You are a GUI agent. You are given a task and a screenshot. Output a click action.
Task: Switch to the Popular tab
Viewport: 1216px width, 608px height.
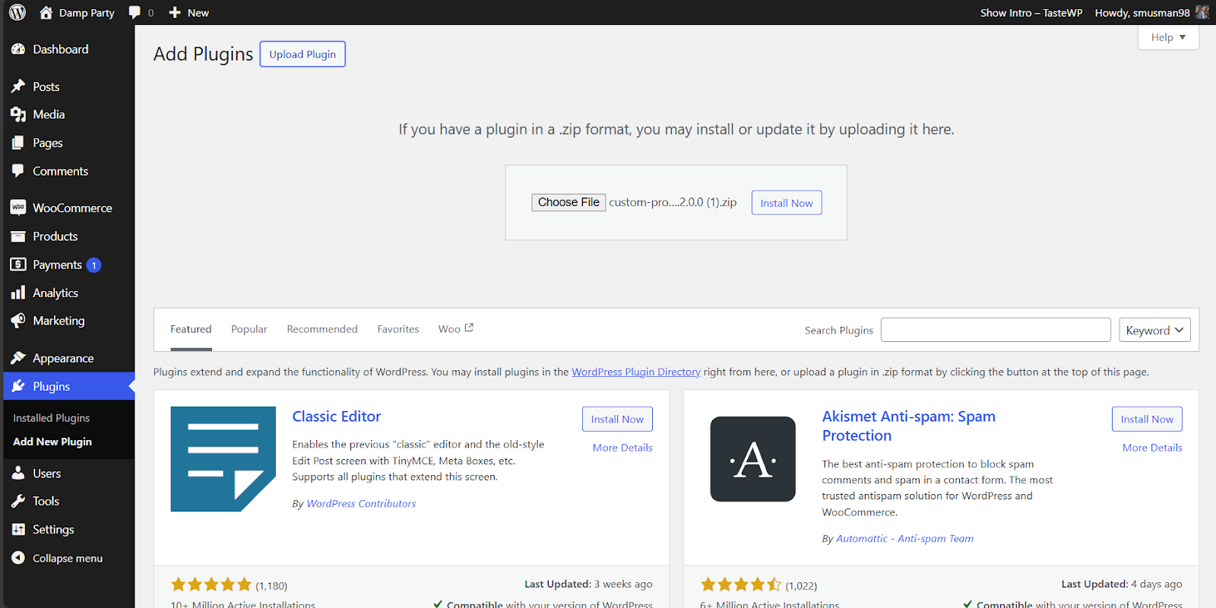249,329
